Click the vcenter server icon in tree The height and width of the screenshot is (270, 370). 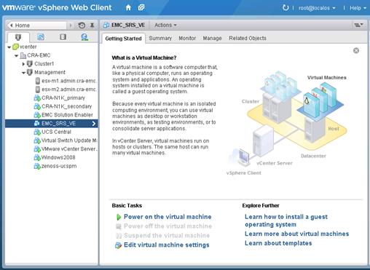[15, 47]
